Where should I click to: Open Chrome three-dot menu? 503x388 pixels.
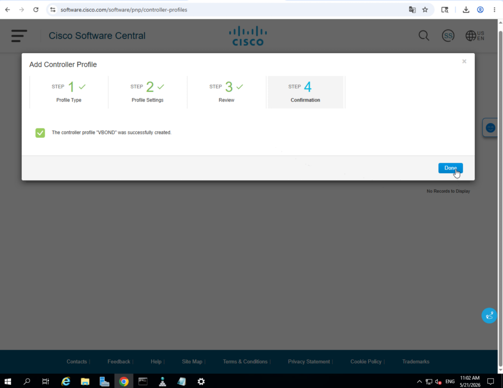tap(494, 10)
